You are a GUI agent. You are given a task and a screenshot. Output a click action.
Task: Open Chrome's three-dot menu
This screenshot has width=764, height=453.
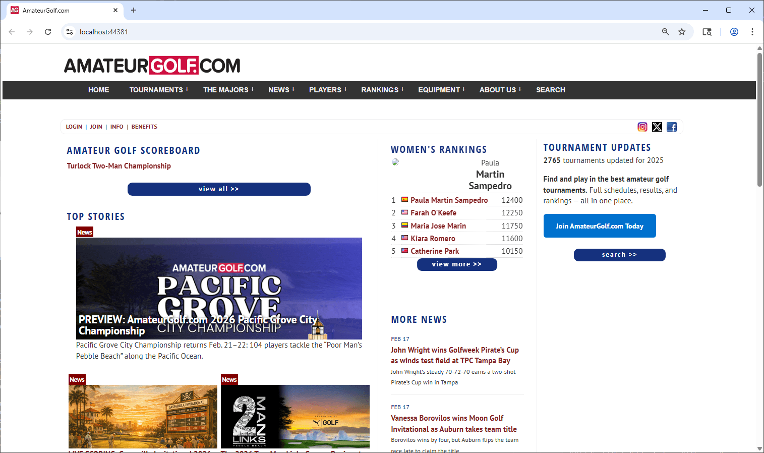tap(752, 32)
